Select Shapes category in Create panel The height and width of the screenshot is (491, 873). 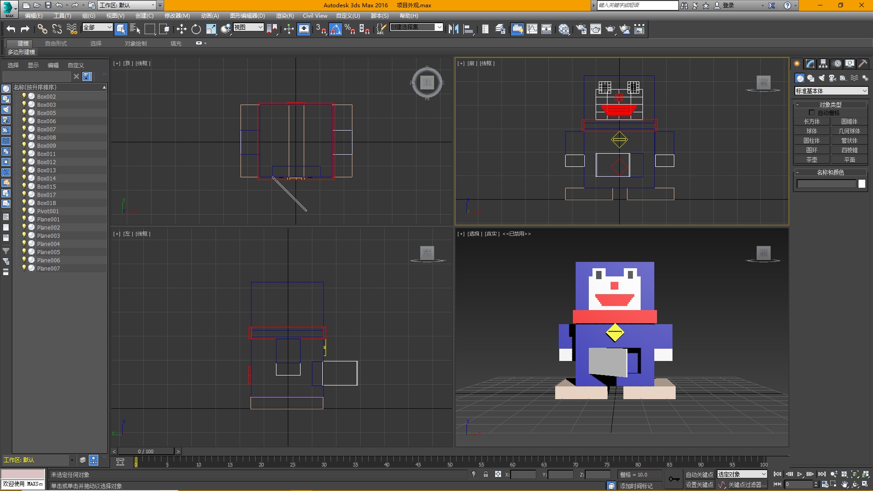(x=811, y=78)
